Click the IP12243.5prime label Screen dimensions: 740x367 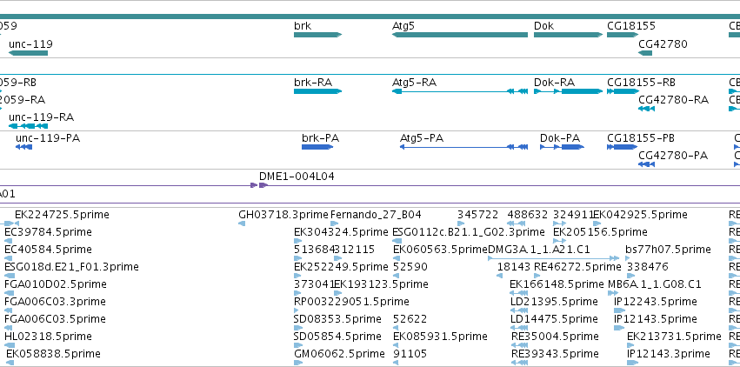[657, 302]
